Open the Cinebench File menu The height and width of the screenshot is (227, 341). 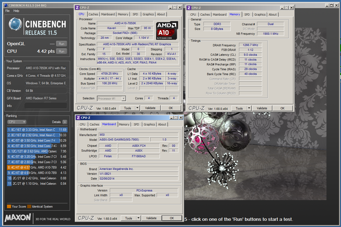click(x=8, y=11)
